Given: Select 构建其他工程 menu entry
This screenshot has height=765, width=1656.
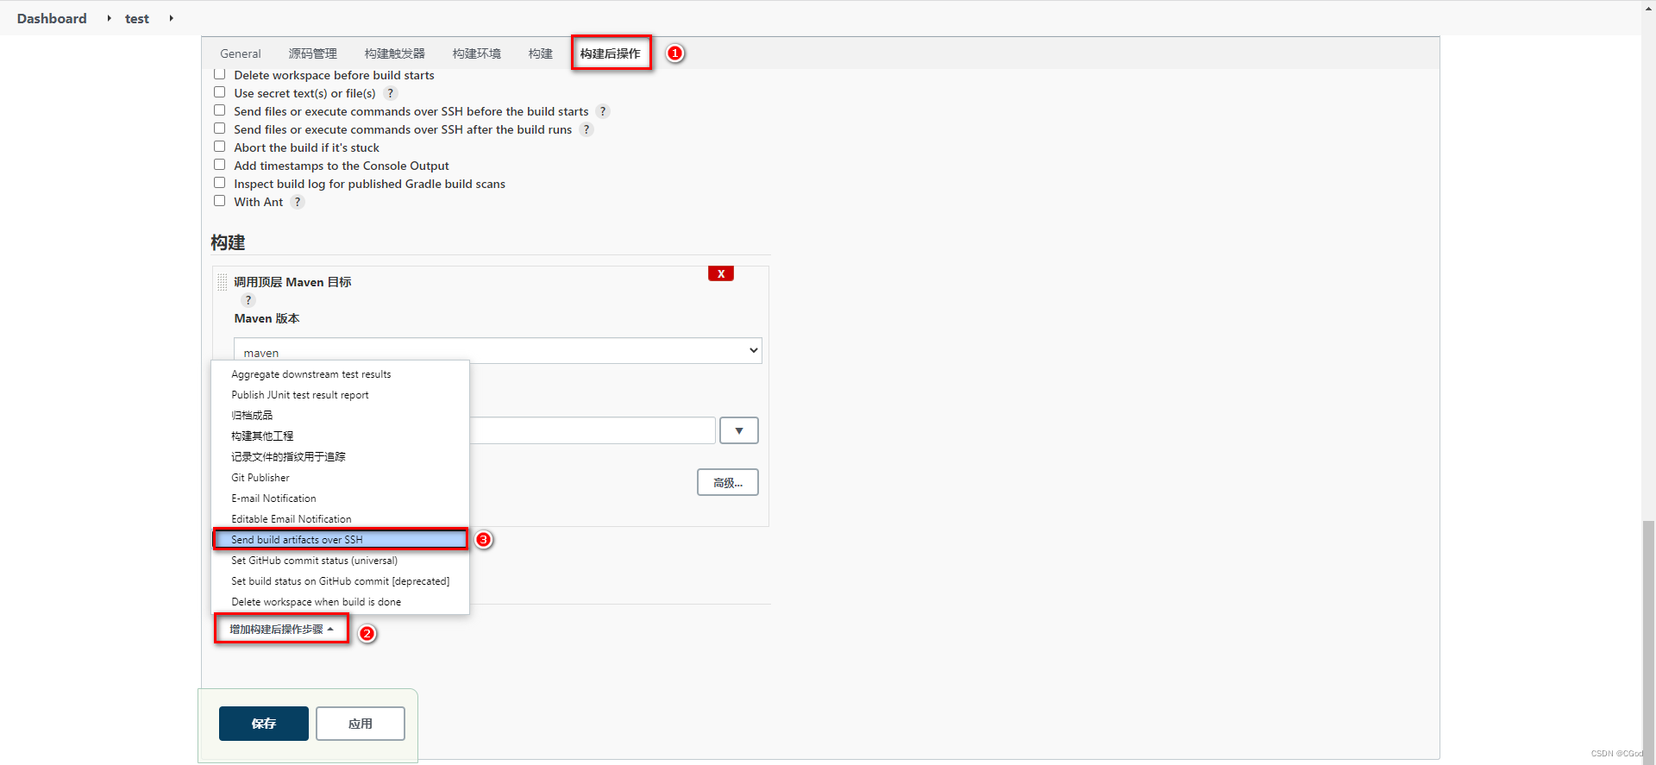Looking at the screenshot, I should 341,436.
